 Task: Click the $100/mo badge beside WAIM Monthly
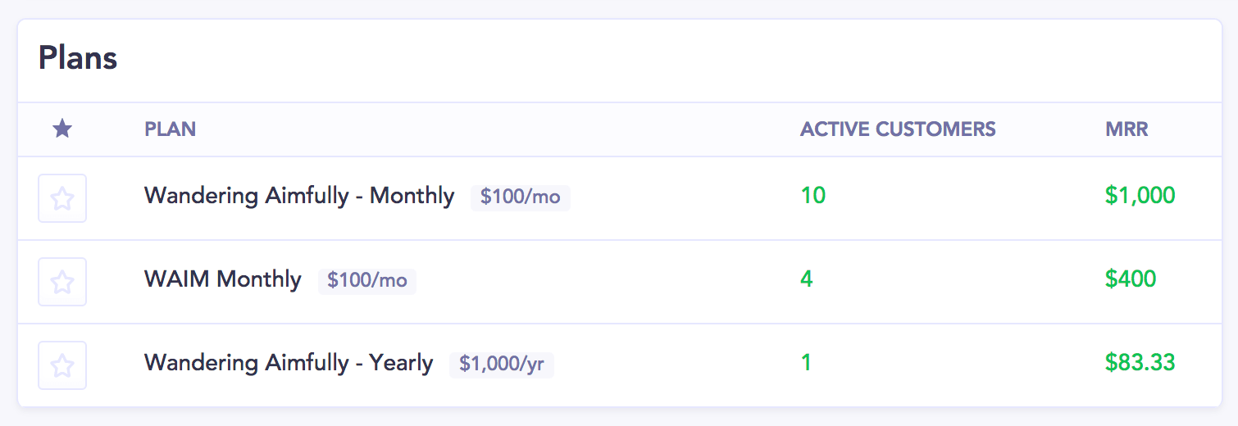tap(367, 281)
